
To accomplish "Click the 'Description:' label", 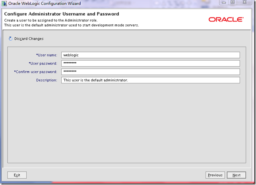I will [47, 80].
